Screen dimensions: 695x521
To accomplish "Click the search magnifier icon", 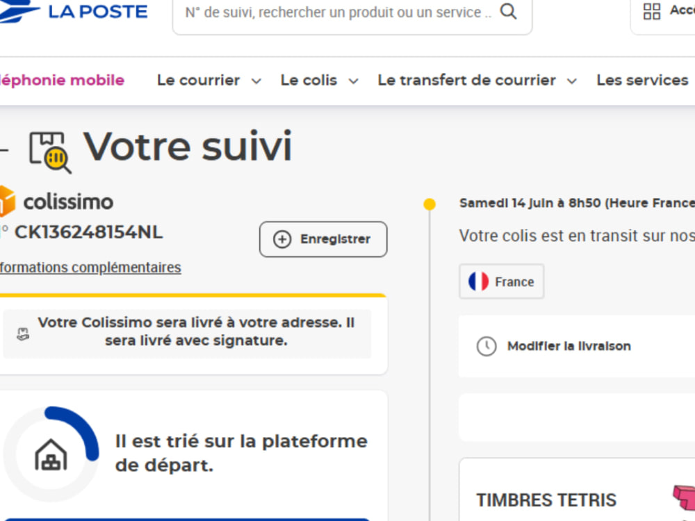I will 509,12.
